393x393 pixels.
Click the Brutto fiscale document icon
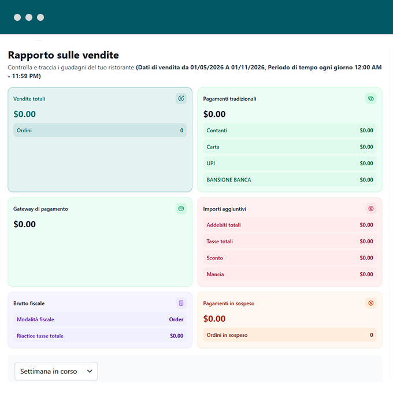tap(181, 303)
